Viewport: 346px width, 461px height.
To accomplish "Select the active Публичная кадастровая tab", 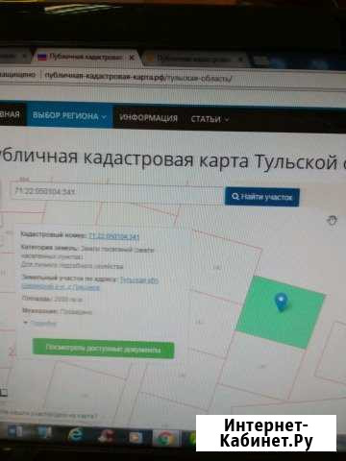I will click(86, 58).
